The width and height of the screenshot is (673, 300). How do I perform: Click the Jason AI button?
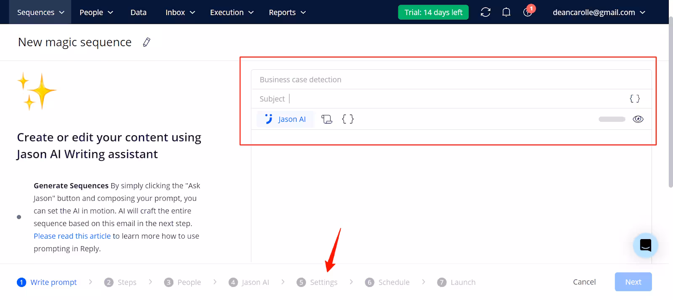click(x=286, y=119)
